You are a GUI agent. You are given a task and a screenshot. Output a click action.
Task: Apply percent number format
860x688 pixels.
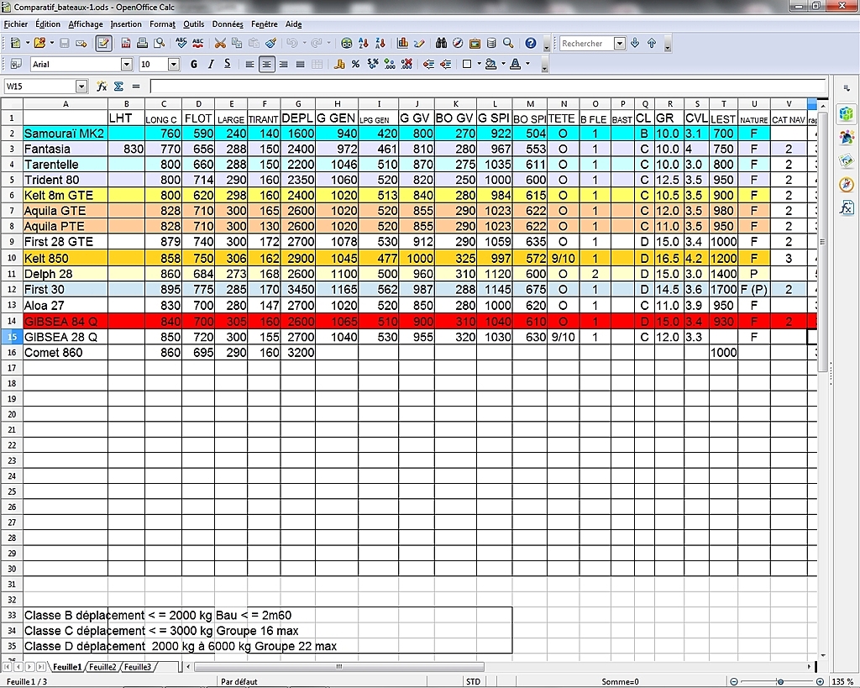(356, 64)
